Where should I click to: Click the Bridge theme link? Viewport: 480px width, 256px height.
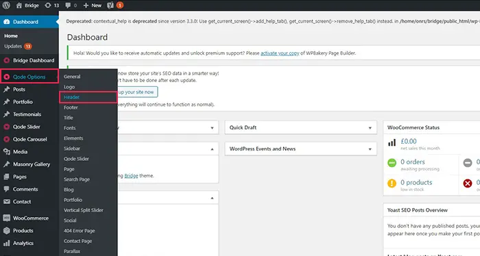131,176
